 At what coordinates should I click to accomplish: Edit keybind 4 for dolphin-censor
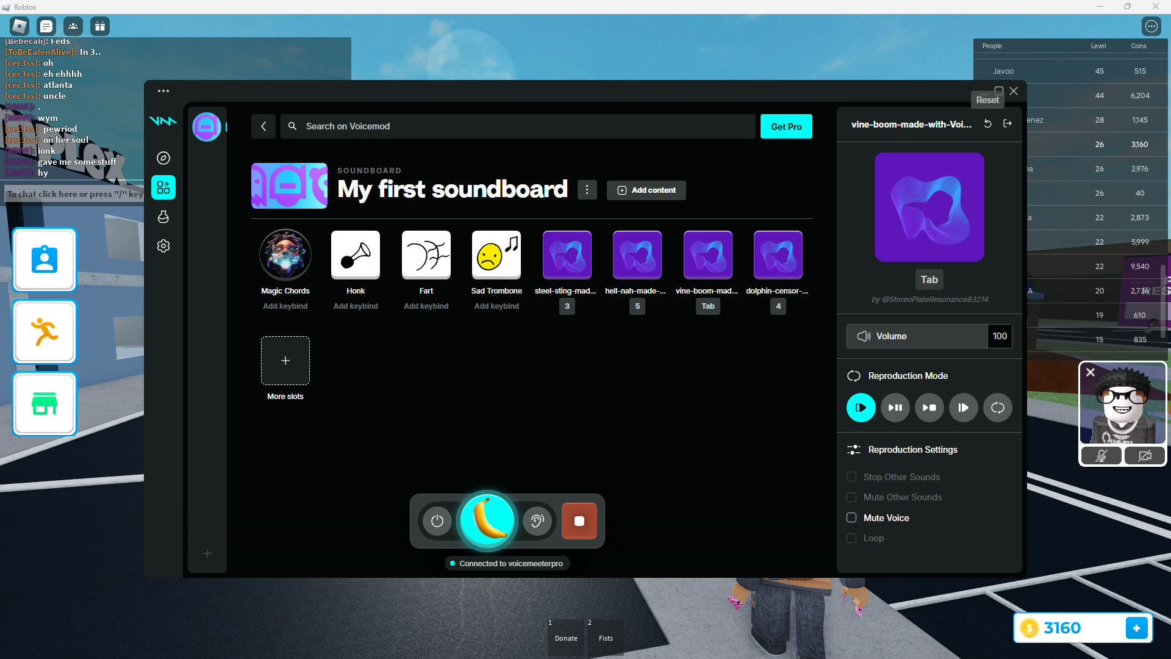[x=778, y=306]
